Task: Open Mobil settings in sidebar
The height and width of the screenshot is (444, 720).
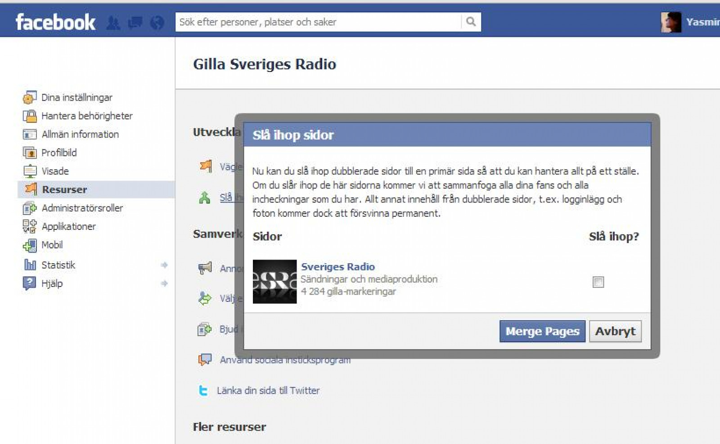Action: pyautogui.click(x=52, y=245)
